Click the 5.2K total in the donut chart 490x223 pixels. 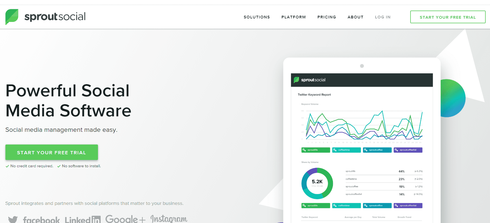[317, 182]
